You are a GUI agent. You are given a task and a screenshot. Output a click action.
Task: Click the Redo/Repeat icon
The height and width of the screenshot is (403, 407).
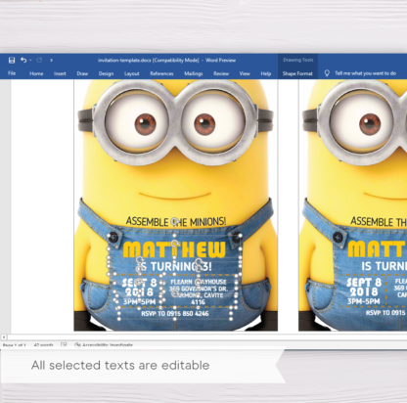point(39,61)
